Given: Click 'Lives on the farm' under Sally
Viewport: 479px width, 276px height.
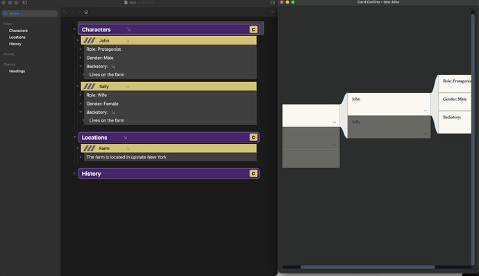Looking at the screenshot, I should tap(107, 120).
